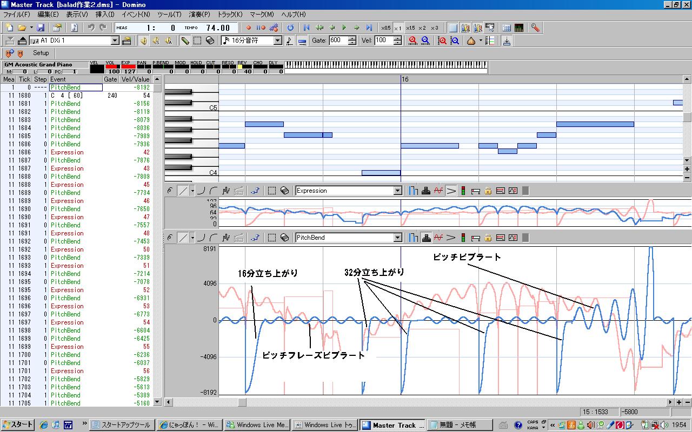692x432 pixels.
Task: Click the horizontal zoom-in magnifier
Action: pyautogui.click(x=413, y=40)
